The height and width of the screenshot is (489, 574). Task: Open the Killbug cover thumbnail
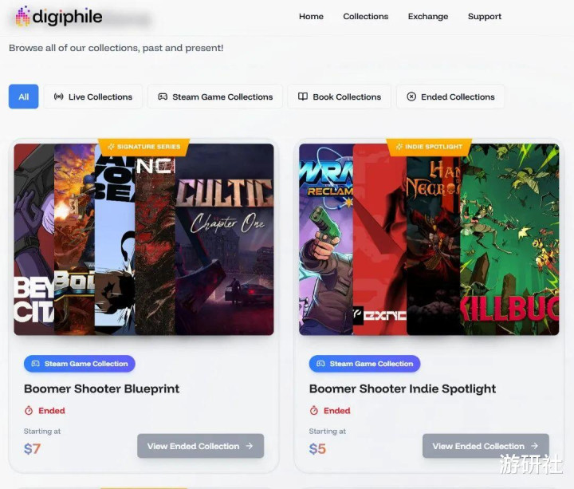click(x=509, y=239)
